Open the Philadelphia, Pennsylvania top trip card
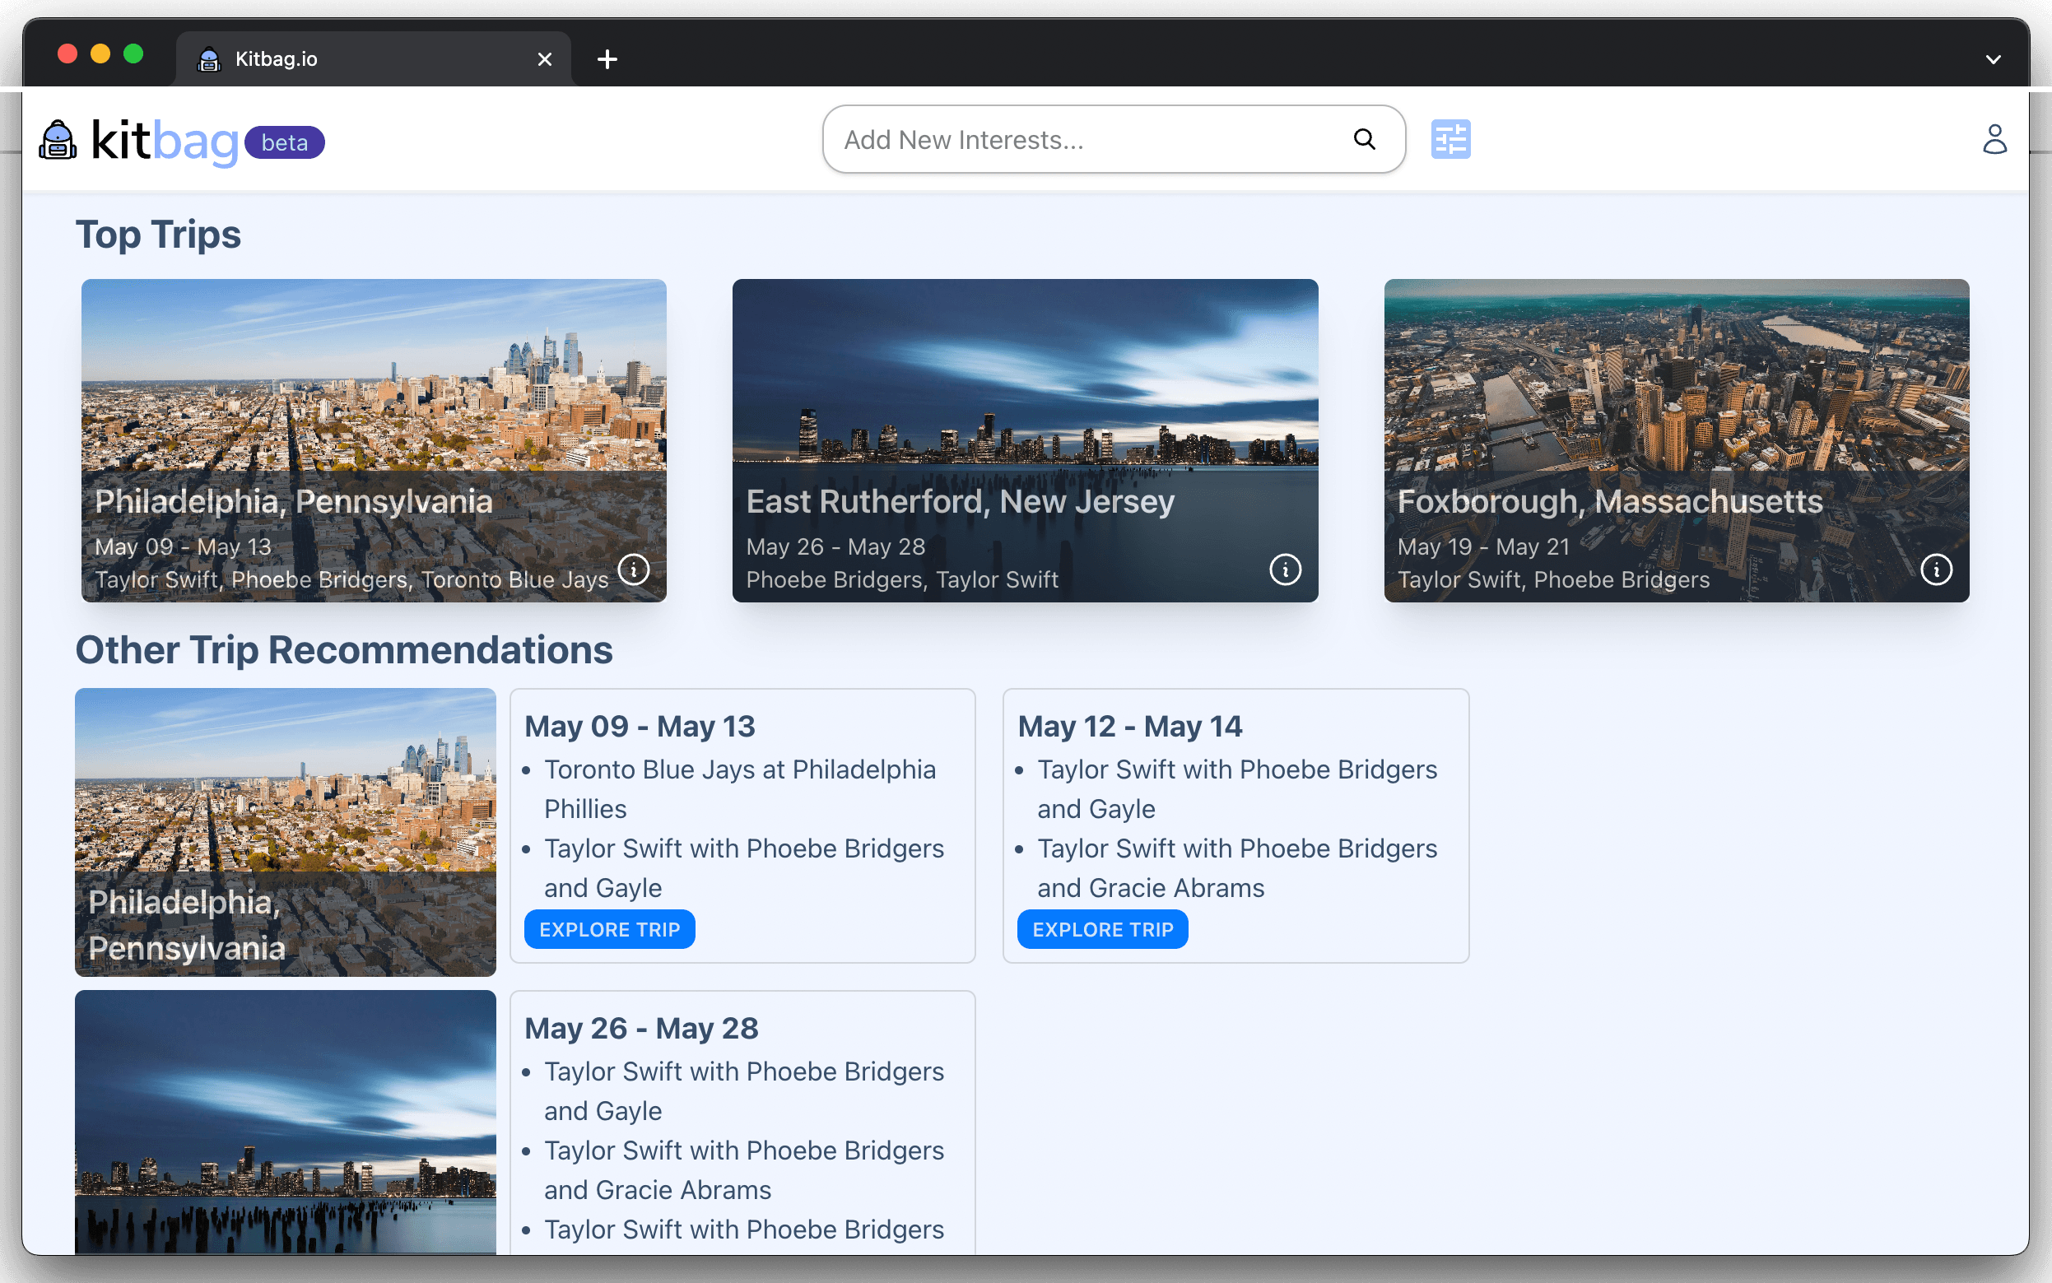The height and width of the screenshot is (1283, 2052). point(374,440)
